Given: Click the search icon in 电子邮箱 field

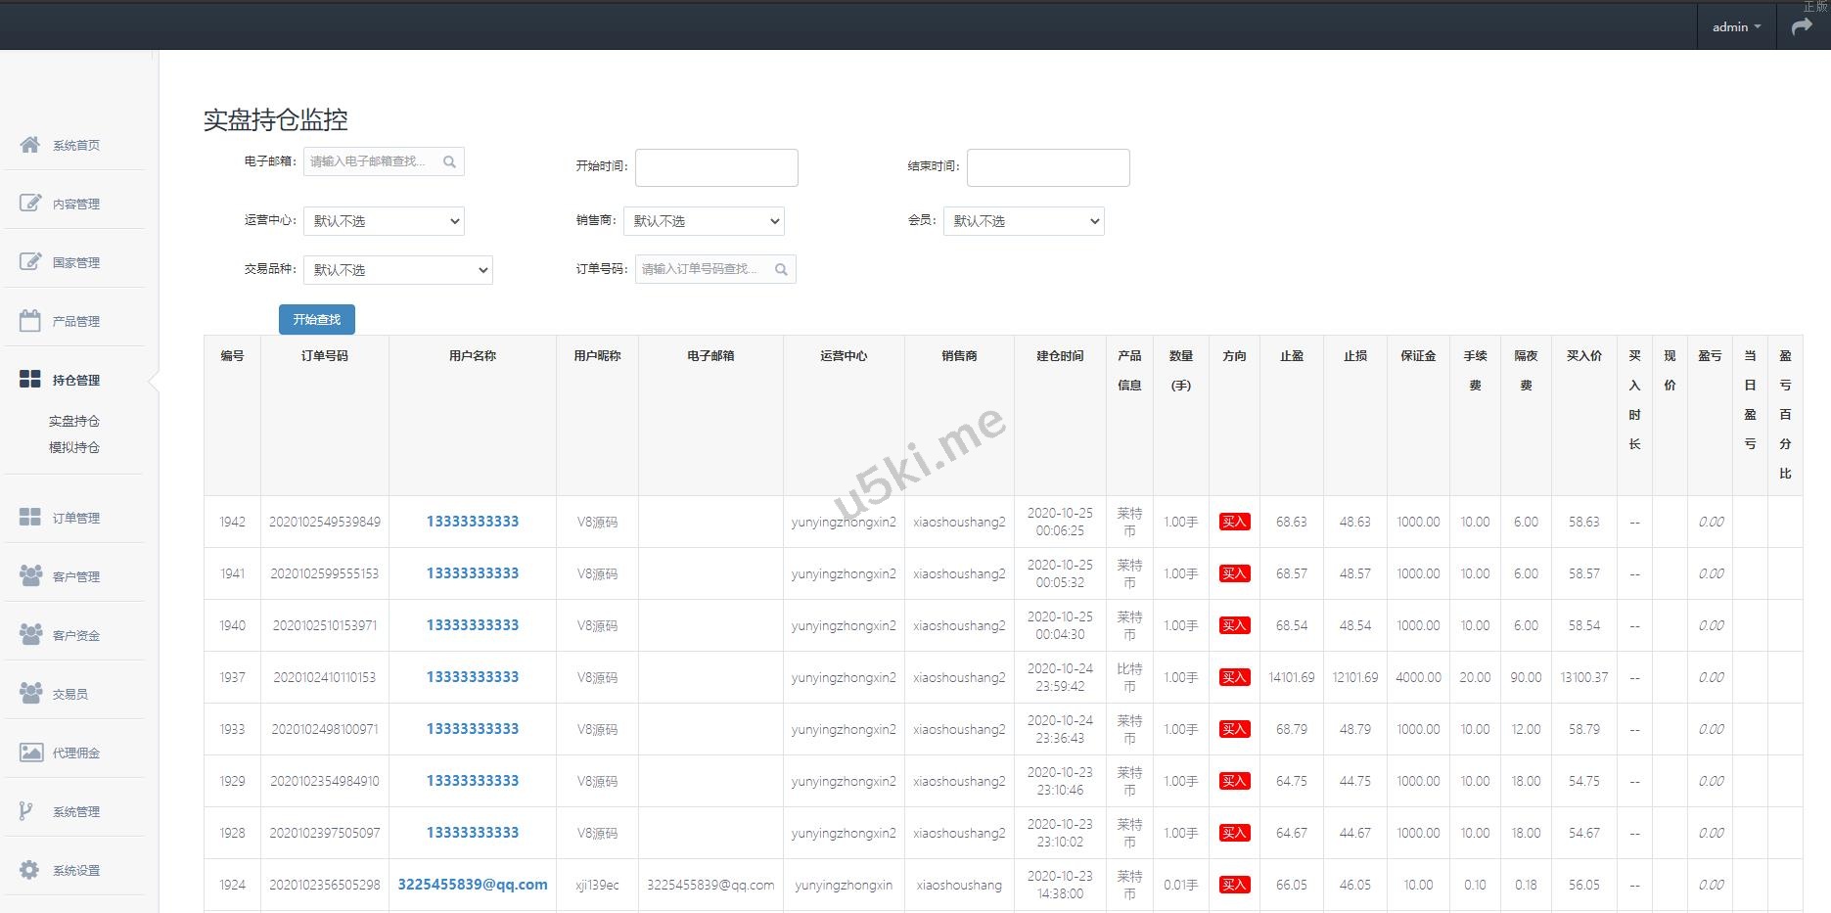Looking at the screenshot, I should 449,162.
